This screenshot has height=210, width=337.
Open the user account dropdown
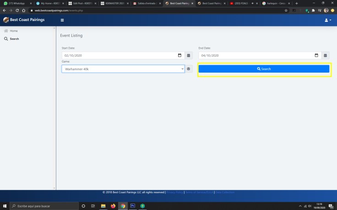[327, 20]
